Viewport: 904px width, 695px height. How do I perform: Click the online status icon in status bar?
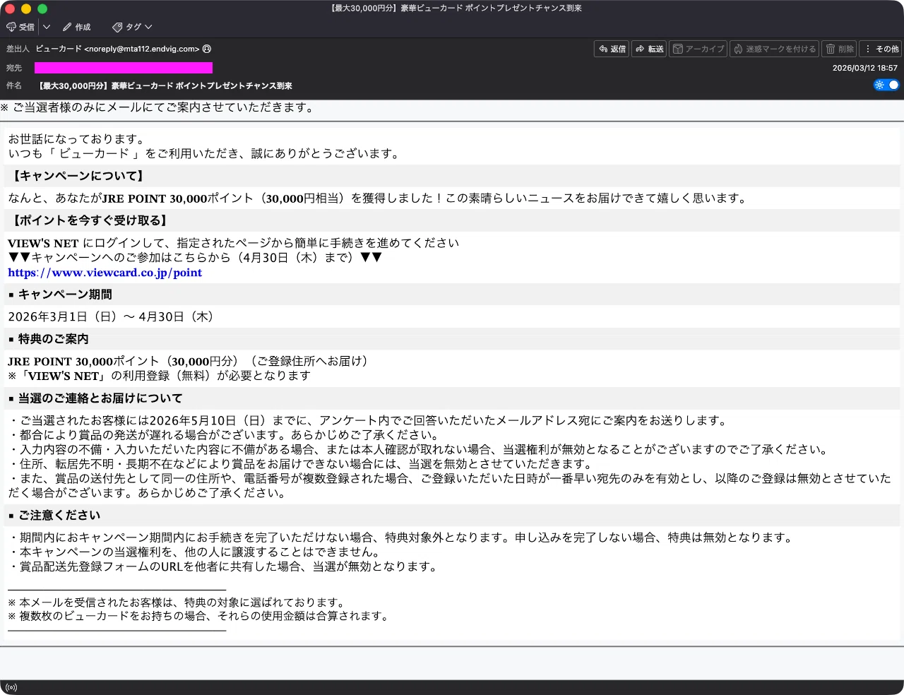11,687
